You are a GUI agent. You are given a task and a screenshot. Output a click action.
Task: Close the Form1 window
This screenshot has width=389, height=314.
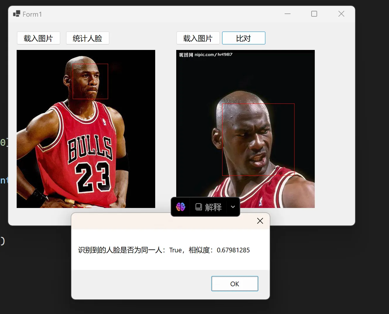click(x=341, y=14)
